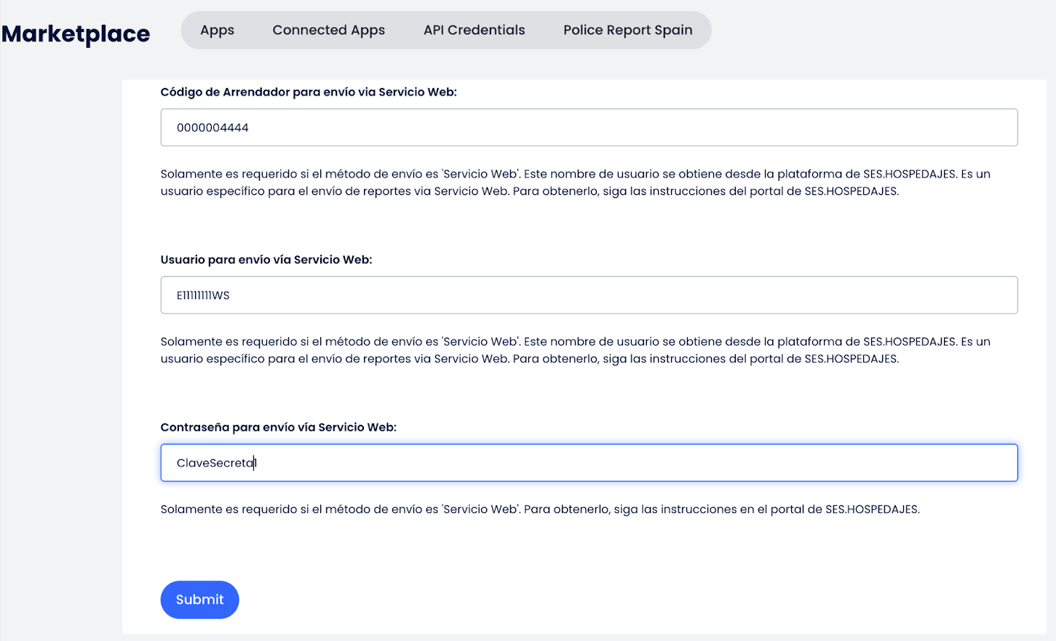Click the Código de Arrendador field label
Screen dimensions: 1056x641
[x=309, y=92]
